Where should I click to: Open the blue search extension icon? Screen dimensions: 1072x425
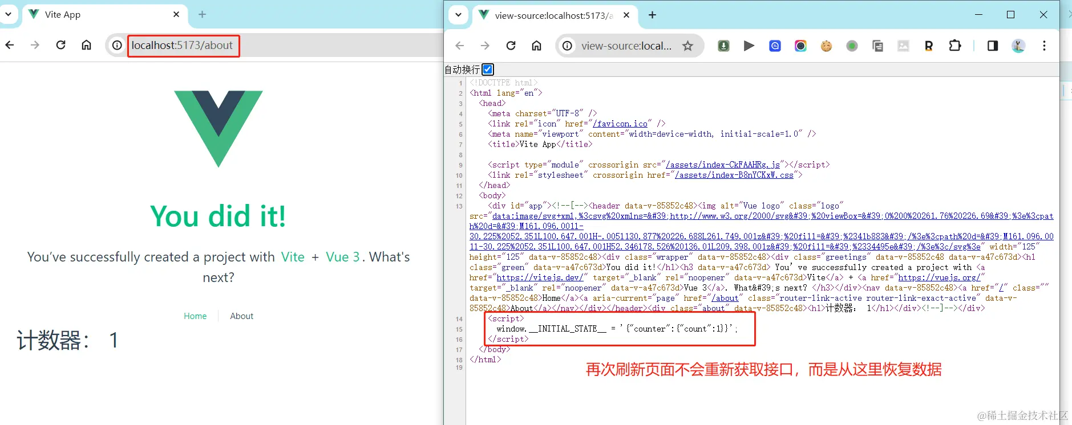[775, 46]
